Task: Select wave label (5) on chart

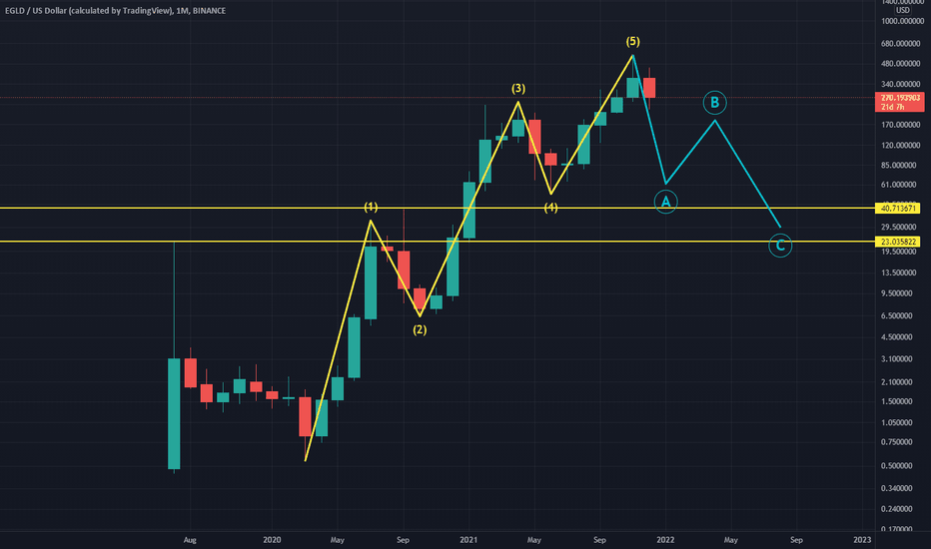Action: coord(633,42)
